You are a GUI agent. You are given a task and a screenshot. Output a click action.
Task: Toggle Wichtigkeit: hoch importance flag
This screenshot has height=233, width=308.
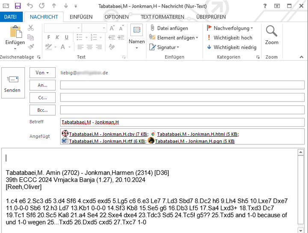[230, 38]
